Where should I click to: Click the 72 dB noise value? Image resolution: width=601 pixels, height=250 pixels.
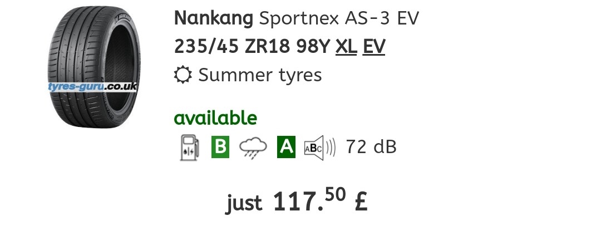pos(371,148)
